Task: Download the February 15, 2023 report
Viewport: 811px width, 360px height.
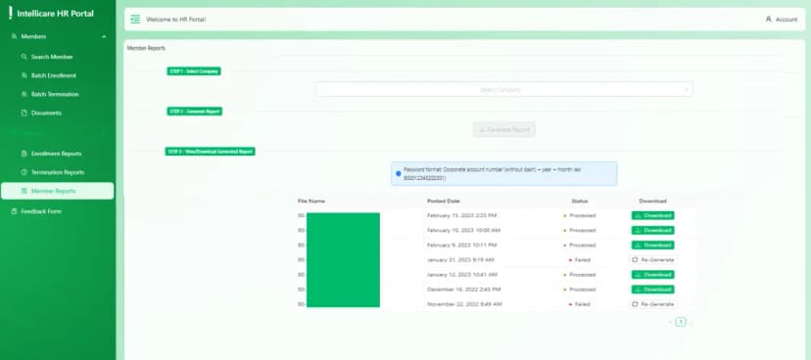Action: click(652, 215)
